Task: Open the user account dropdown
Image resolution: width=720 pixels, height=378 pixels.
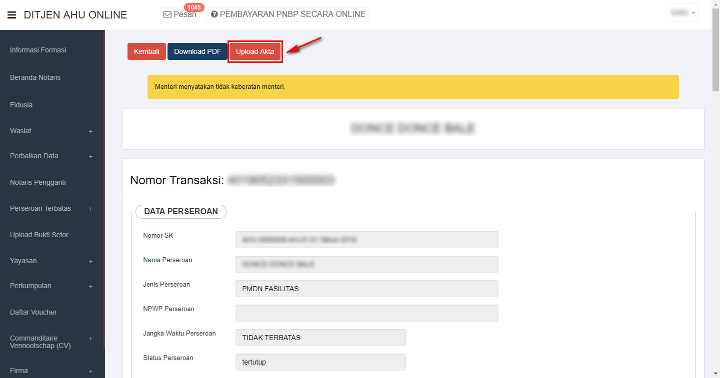Action: point(682,13)
